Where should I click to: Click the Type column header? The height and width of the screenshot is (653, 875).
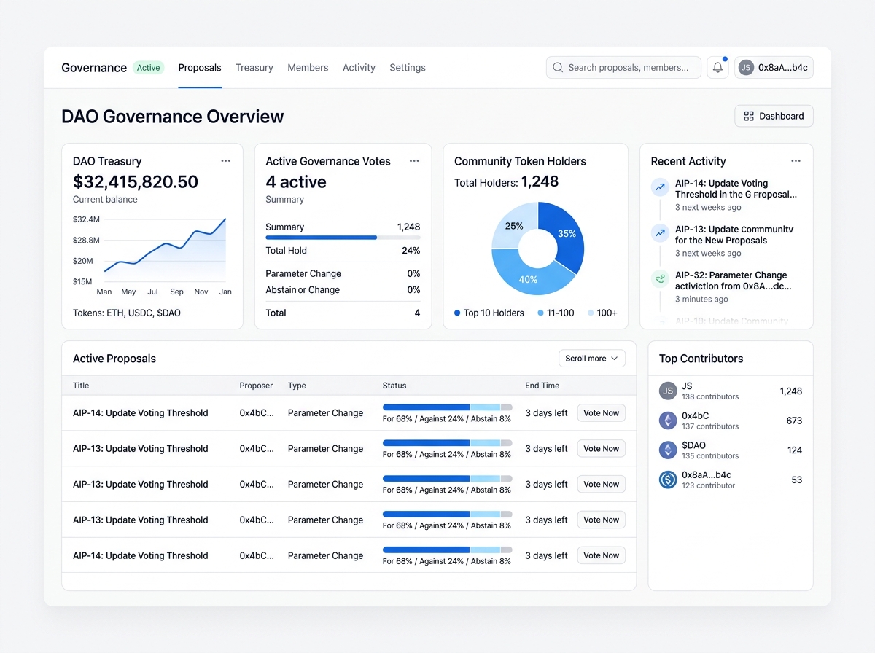pyautogui.click(x=297, y=386)
